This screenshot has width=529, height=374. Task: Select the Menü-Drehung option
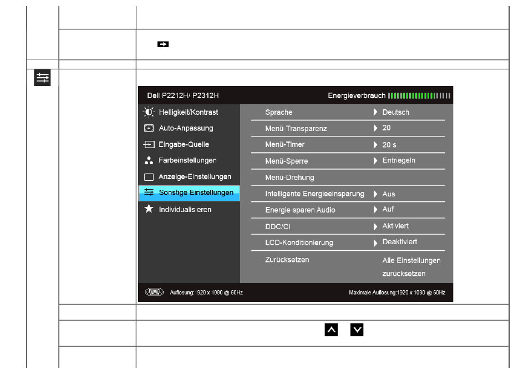[x=289, y=177]
